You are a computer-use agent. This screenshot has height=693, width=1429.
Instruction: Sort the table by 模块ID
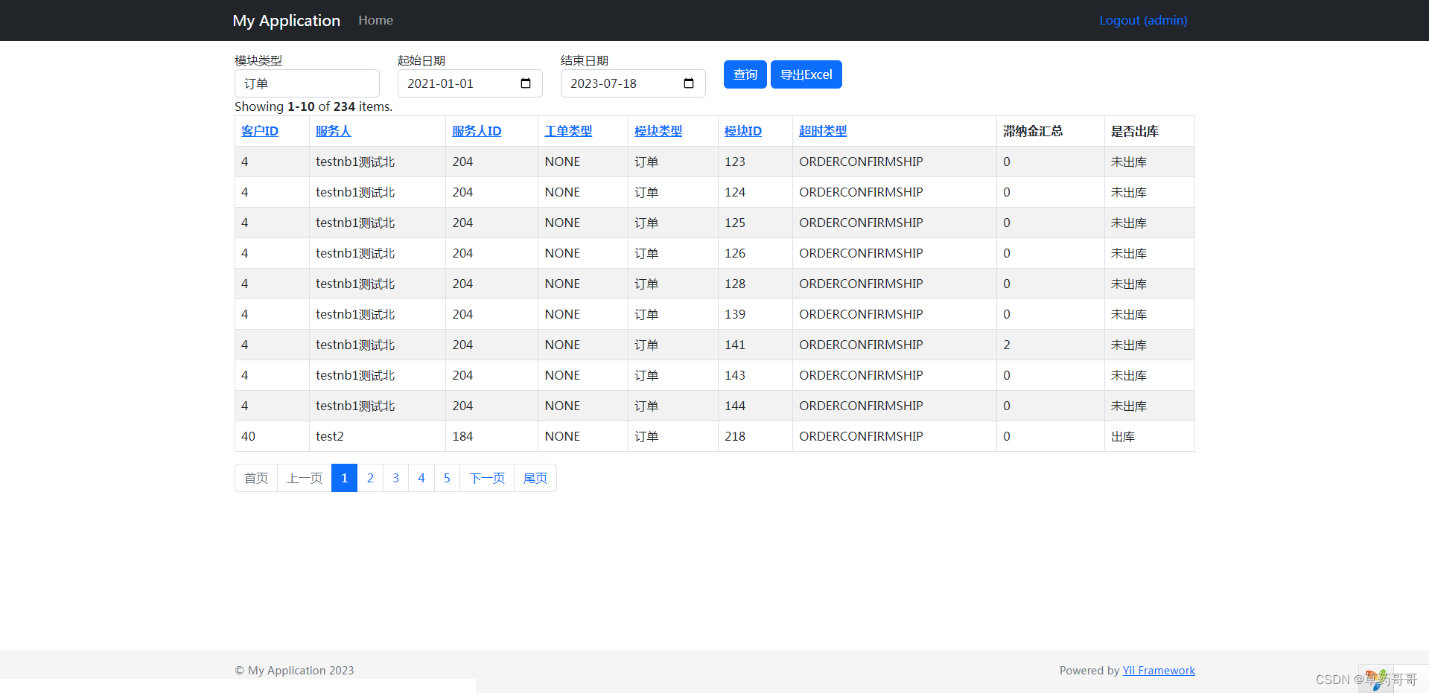click(x=742, y=130)
